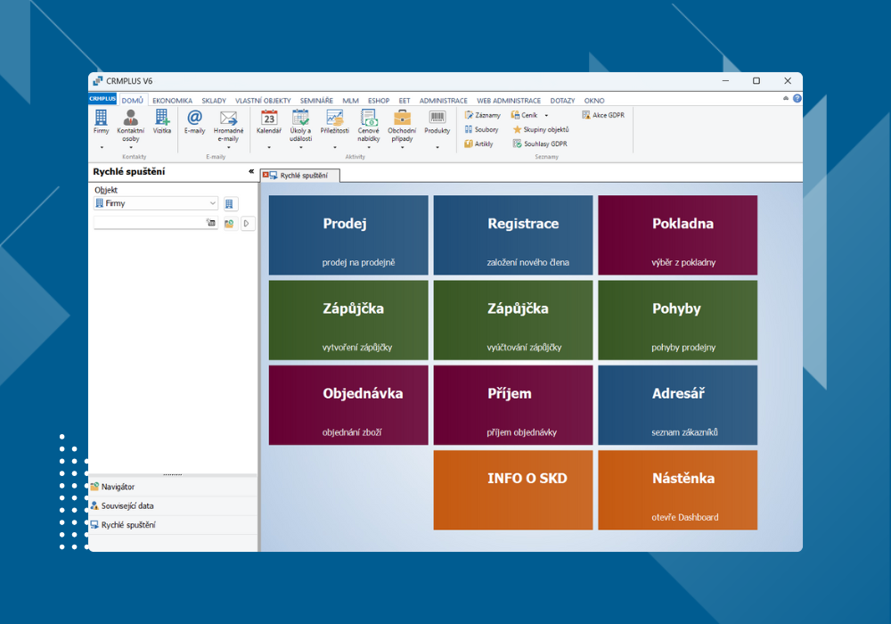Open Ceník price list
Image resolution: width=891 pixels, height=624 pixels.
click(x=524, y=115)
